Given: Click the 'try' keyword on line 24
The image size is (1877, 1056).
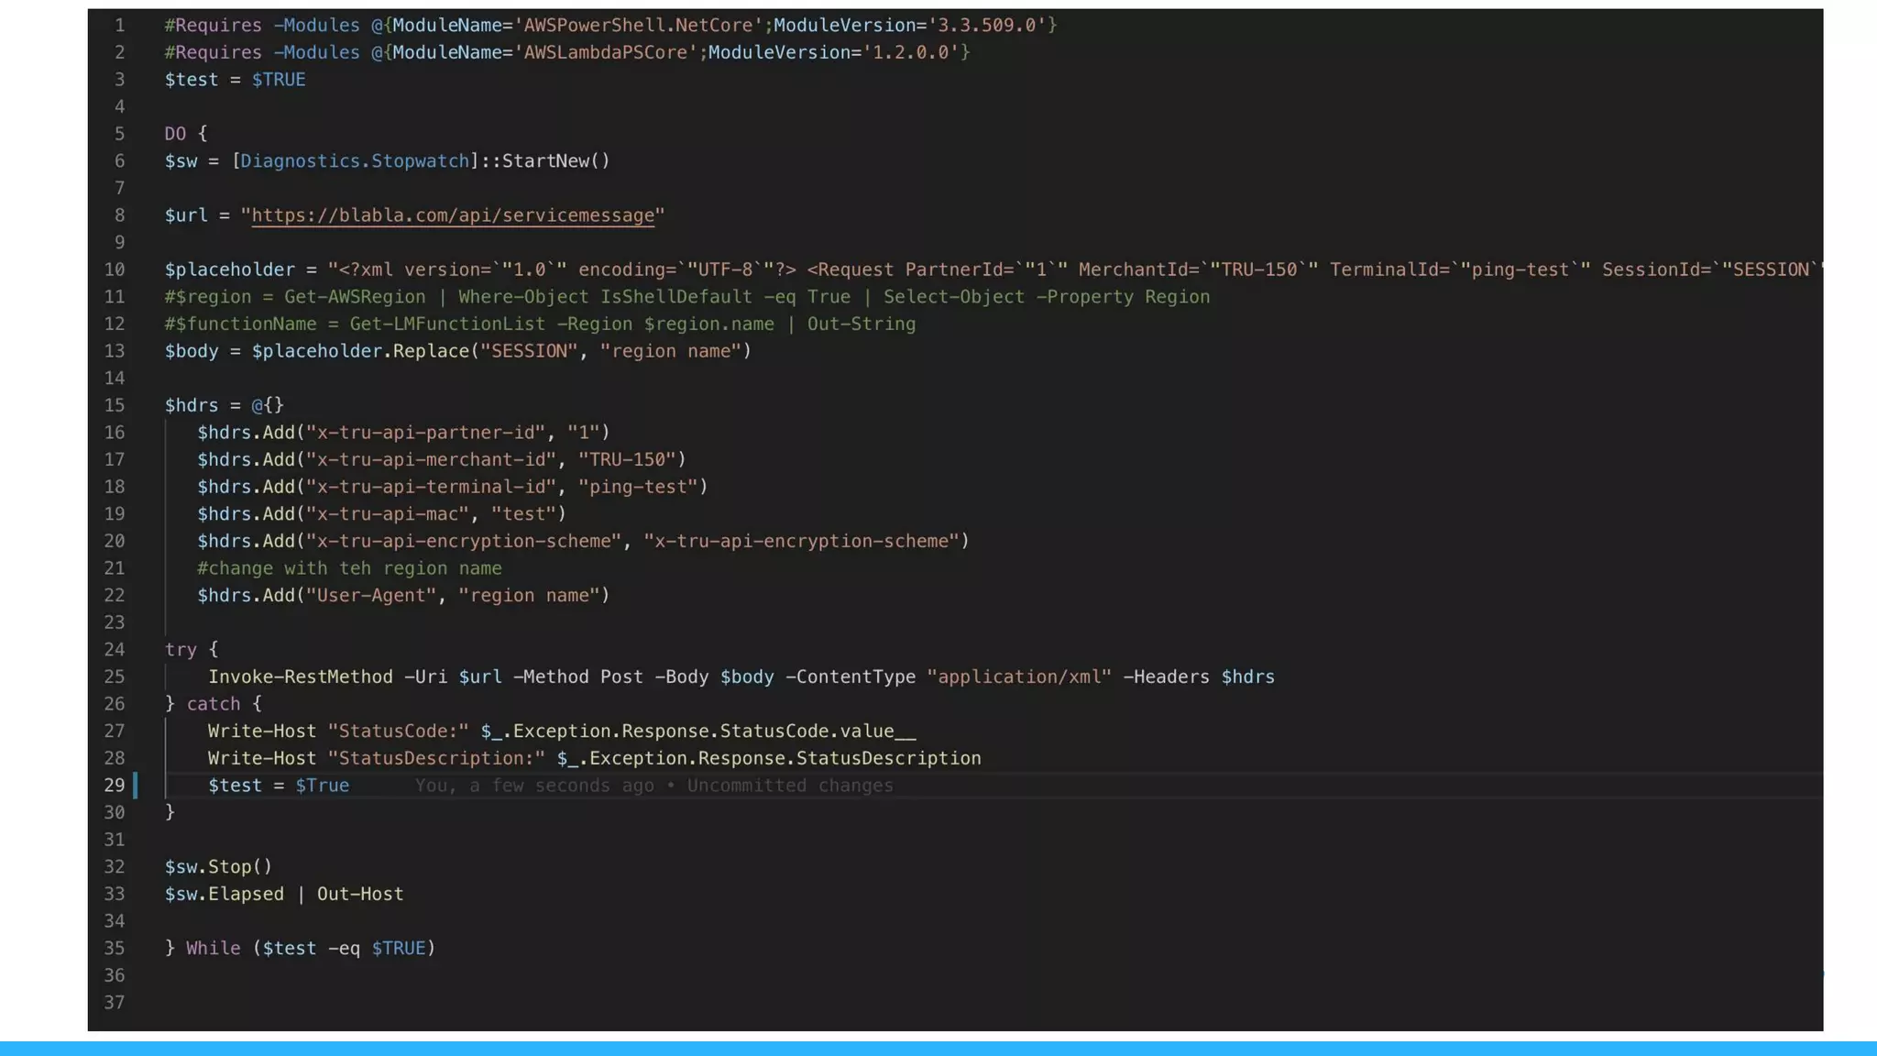Looking at the screenshot, I should (x=181, y=650).
